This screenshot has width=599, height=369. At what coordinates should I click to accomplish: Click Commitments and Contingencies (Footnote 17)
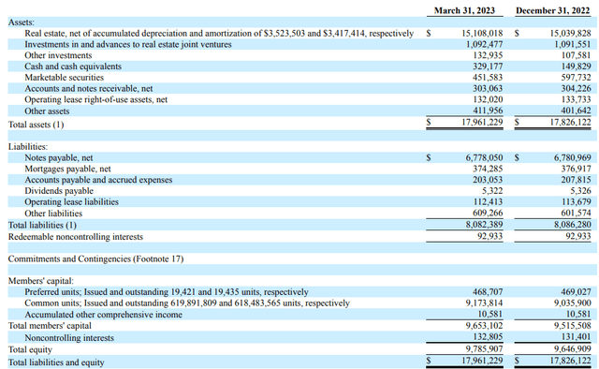pyautogui.click(x=95, y=259)
